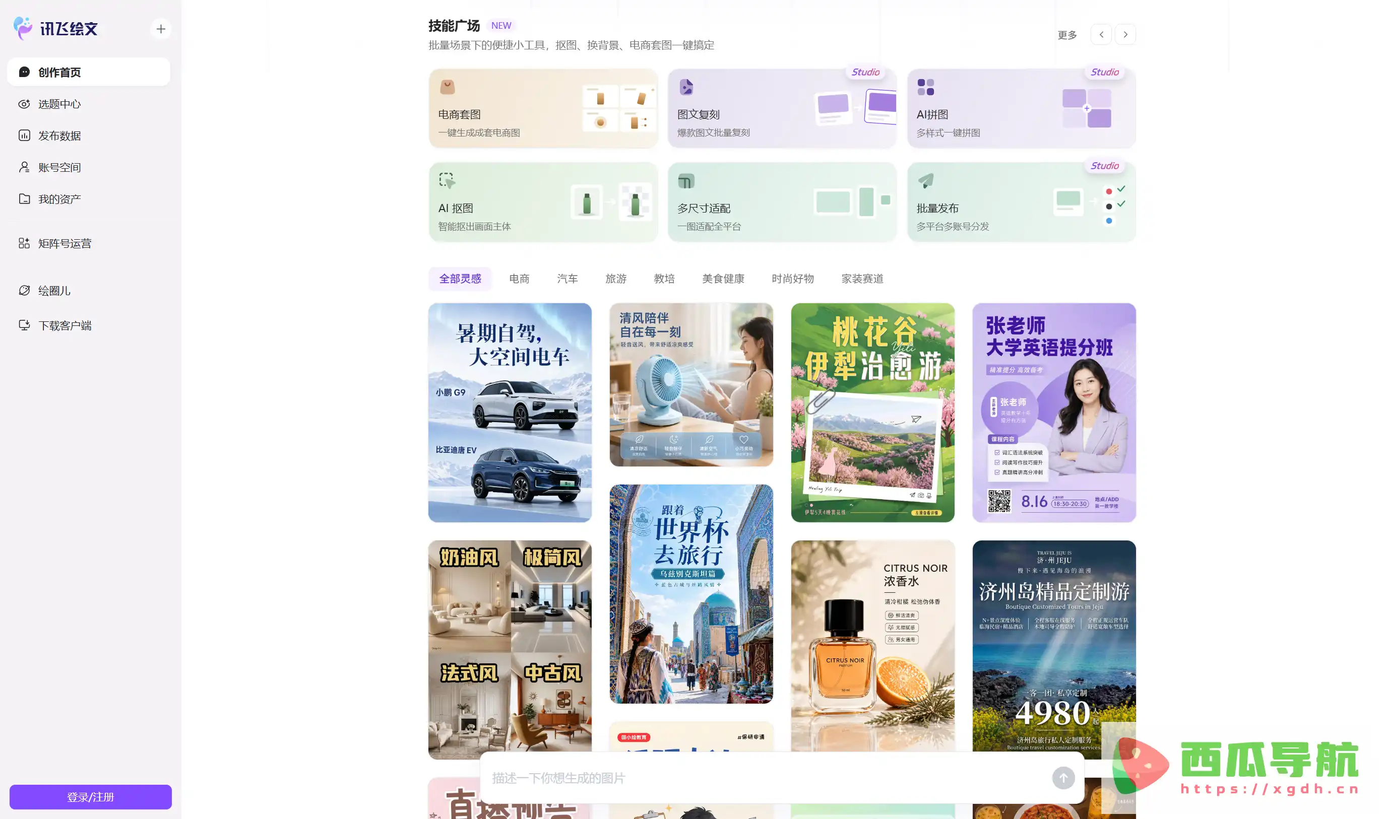Click the 登录/注册 button
Image resolution: width=1383 pixels, height=819 pixels.
91,797
